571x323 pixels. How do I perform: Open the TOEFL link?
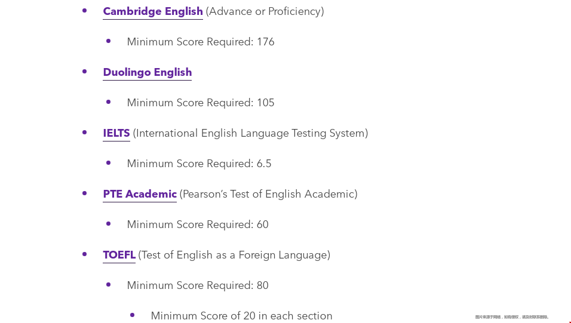tap(119, 254)
